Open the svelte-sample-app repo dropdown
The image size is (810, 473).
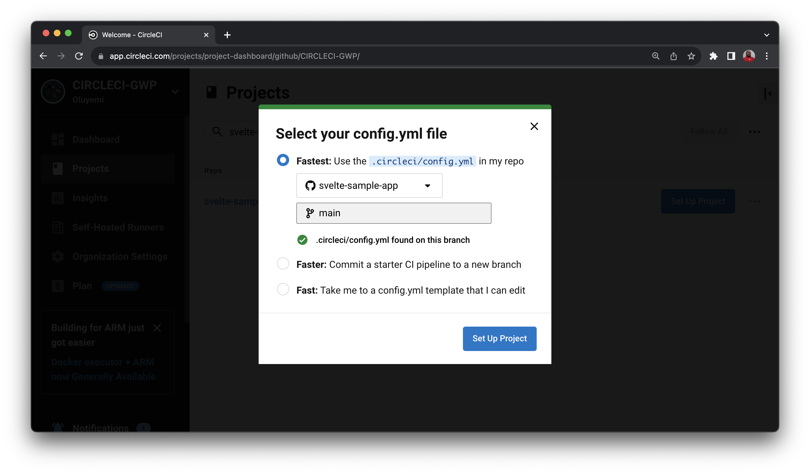click(369, 185)
